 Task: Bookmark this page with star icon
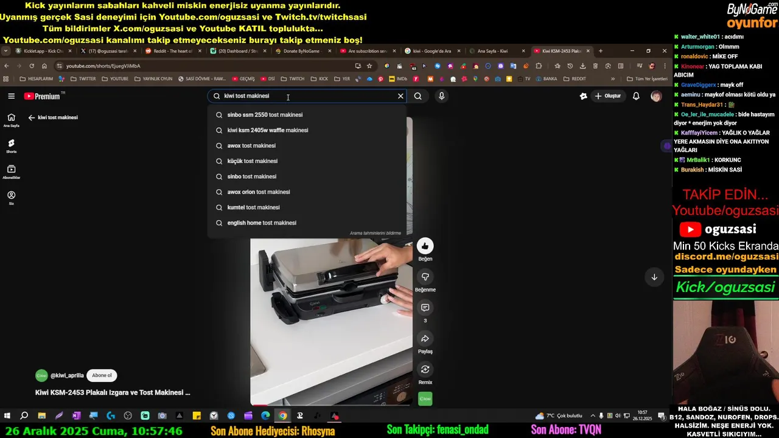(369, 66)
